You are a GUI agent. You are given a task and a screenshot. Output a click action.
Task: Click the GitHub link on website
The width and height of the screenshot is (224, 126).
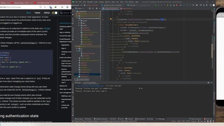[47, 13]
